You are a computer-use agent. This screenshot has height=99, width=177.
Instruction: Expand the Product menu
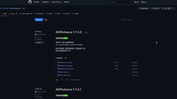(x=37, y=2)
